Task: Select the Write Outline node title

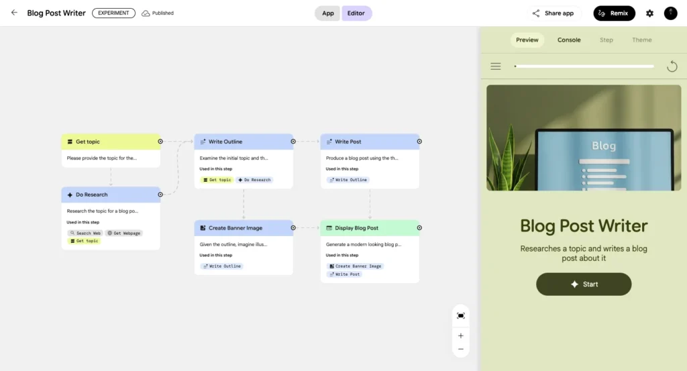Action: [225, 142]
